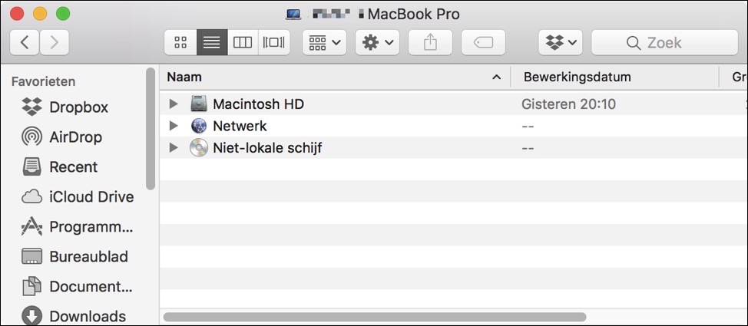Switch to icon view
Screen dimensions: 748x326
pos(180,42)
